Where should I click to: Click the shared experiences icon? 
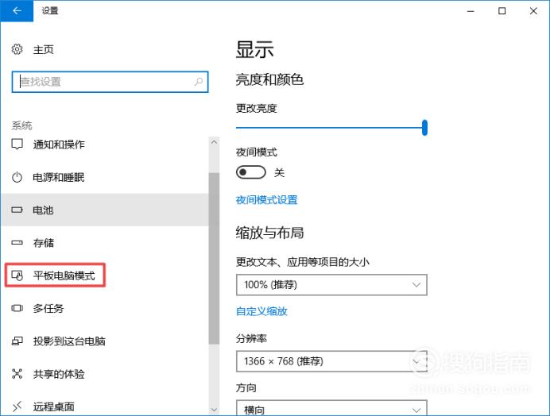pos(17,374)
